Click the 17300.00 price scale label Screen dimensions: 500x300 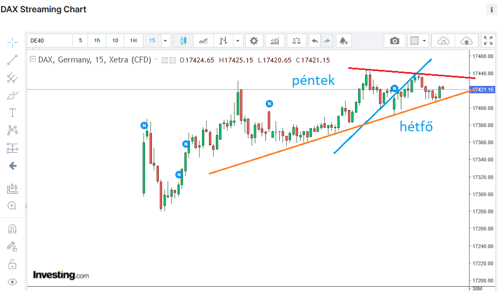(483, 194)
